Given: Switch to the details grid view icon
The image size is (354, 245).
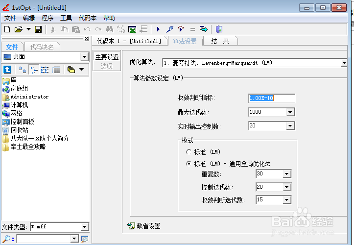Looking at the screenshot, I should (x=56, y=70).
